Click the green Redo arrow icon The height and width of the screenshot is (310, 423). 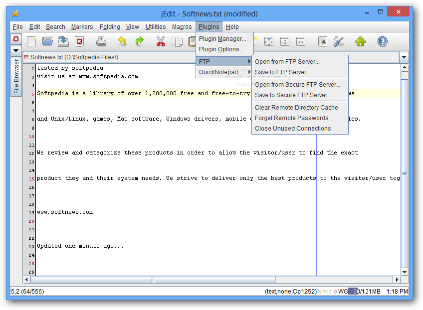[139, 41]
